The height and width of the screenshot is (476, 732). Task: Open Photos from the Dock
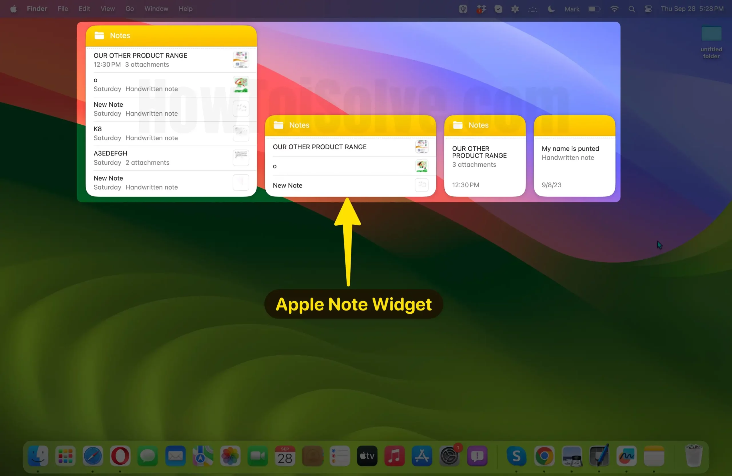point(230,456)
